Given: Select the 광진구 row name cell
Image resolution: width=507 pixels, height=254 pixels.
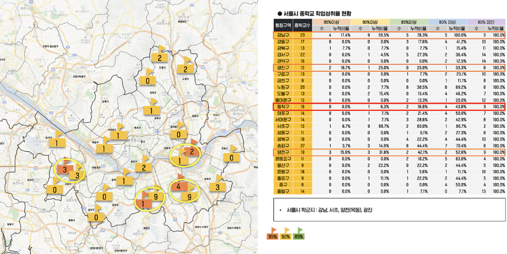Looking at the screenshot, I should pos(283,68).
